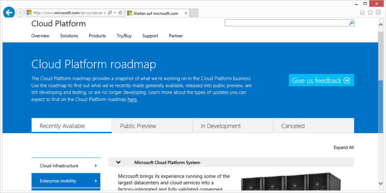
Task: Open the Try/Buy menu
Action: [x=124, y=36]
